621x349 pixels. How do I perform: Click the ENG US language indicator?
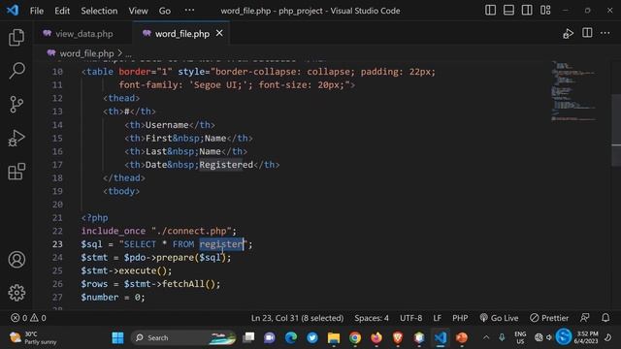click(520, 338)
